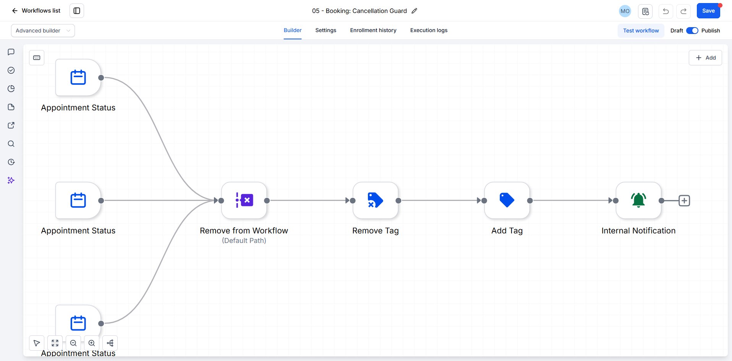The width and height of the screenshot is (732, 361).
Task: Select the Add Tag action node
Action: pos(507,201)
